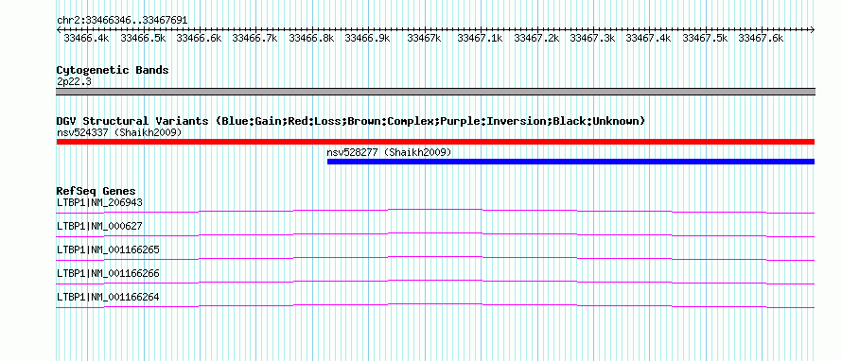Click the 33467.3k ruler tick label
This screenshot has width=842, height=361.
point(593,39)
